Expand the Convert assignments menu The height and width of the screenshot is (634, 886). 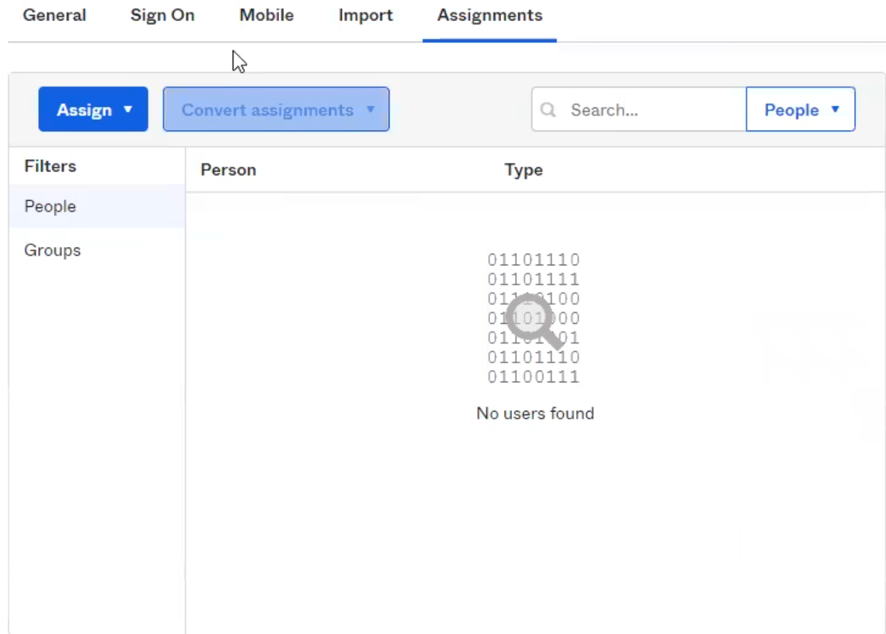click(x=276, y=109)
